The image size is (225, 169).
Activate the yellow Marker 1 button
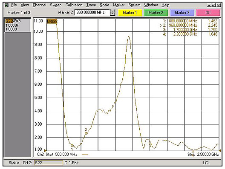tap(130, 13)
